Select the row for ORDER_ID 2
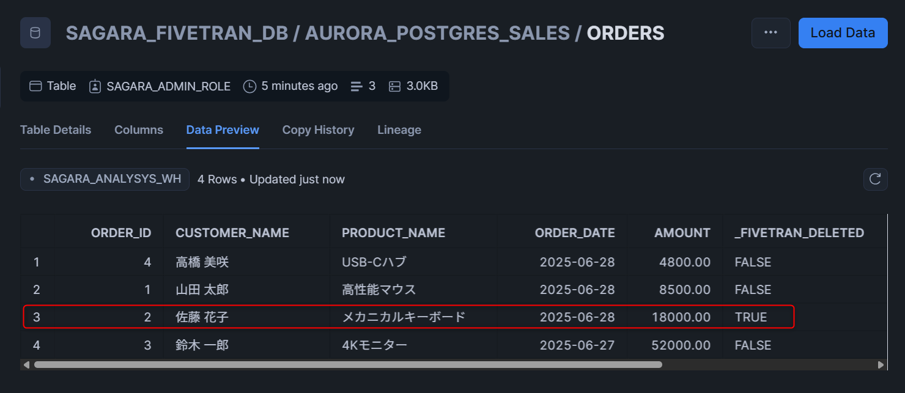This screenshot has width=905, height=393. point(408,317)
